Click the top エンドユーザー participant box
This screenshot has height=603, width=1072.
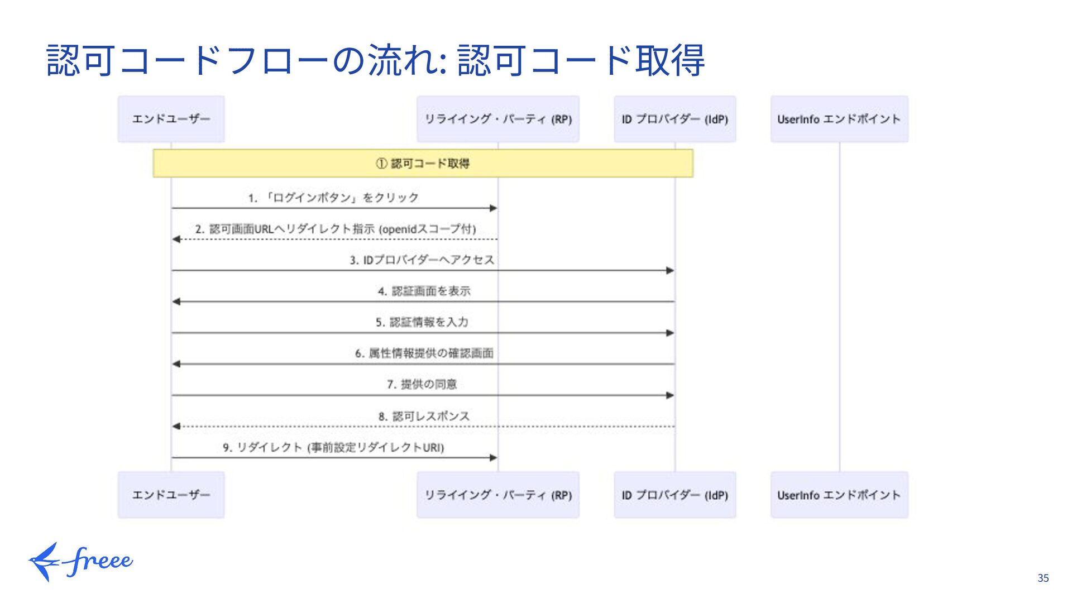(171, 119)
